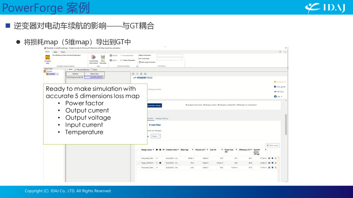353x198 pixels.
Task: Select the Ttype_SCT3017 design checkbox
Action: coord(139,163)
